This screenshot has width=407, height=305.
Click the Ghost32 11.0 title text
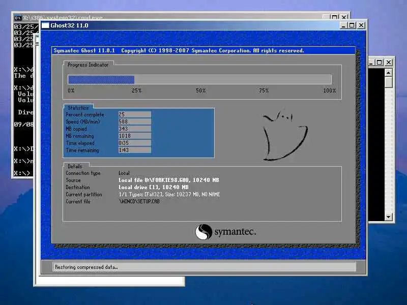tap(69, 25)
